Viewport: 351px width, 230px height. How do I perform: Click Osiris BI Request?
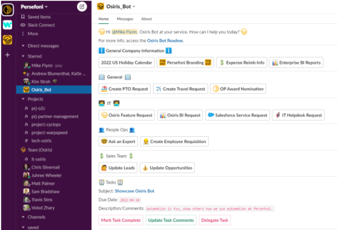(x=180, y=115)
